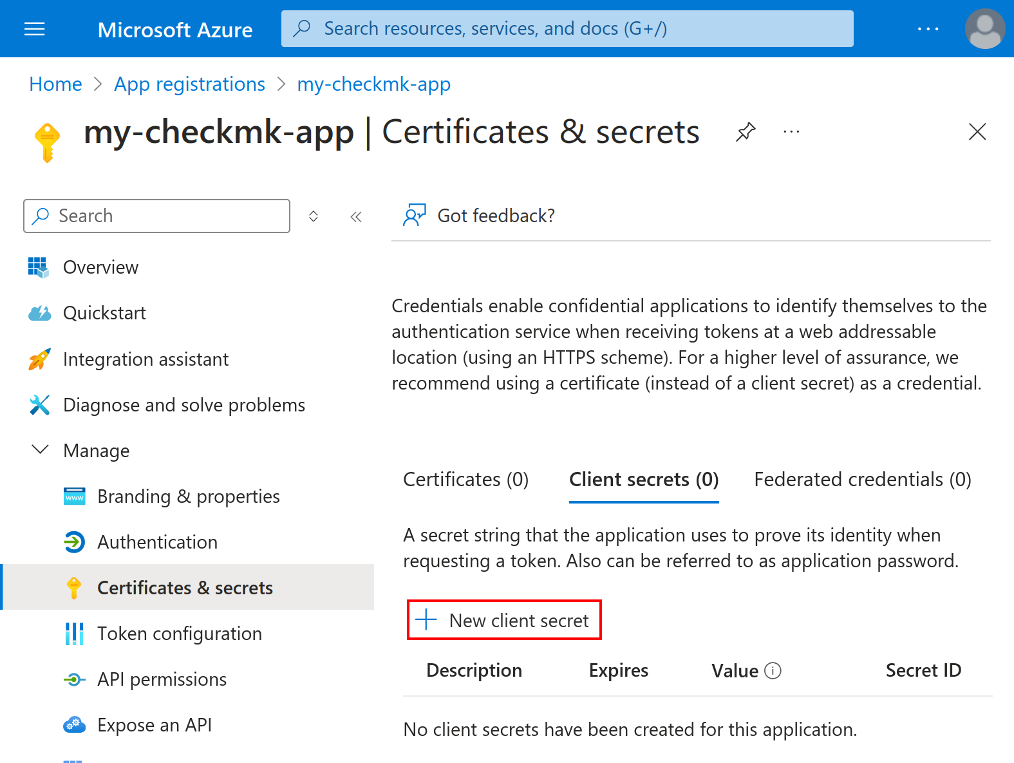Viewport: 1014px width, 763px height.
Task: Click the Got feedback person icon
Action: [x=414, y=215]
